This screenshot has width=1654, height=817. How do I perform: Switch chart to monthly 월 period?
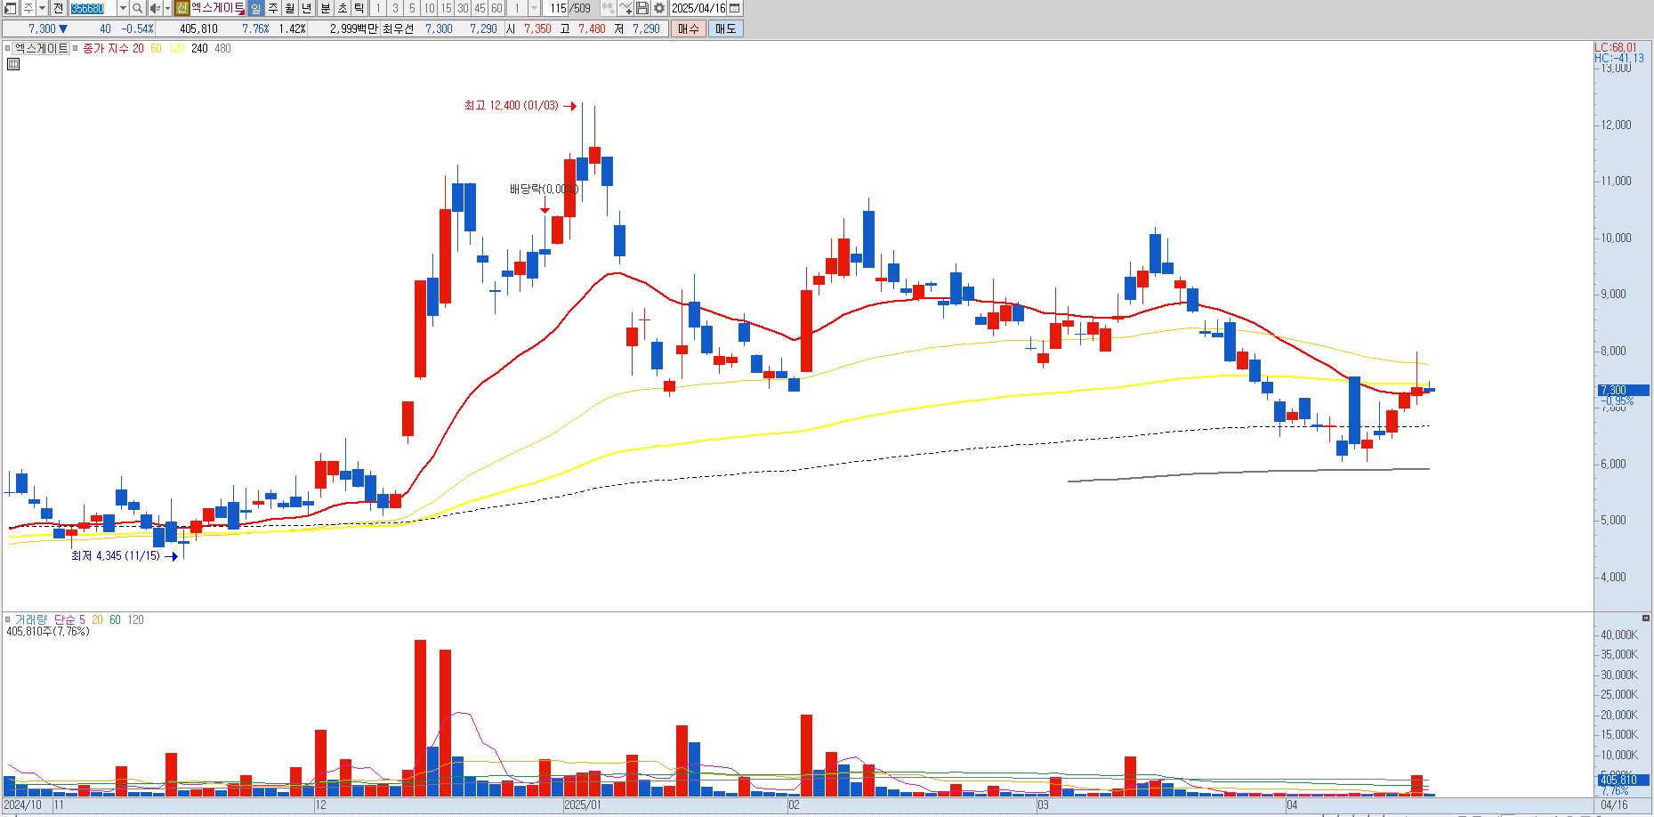click(x=289, y=8)
